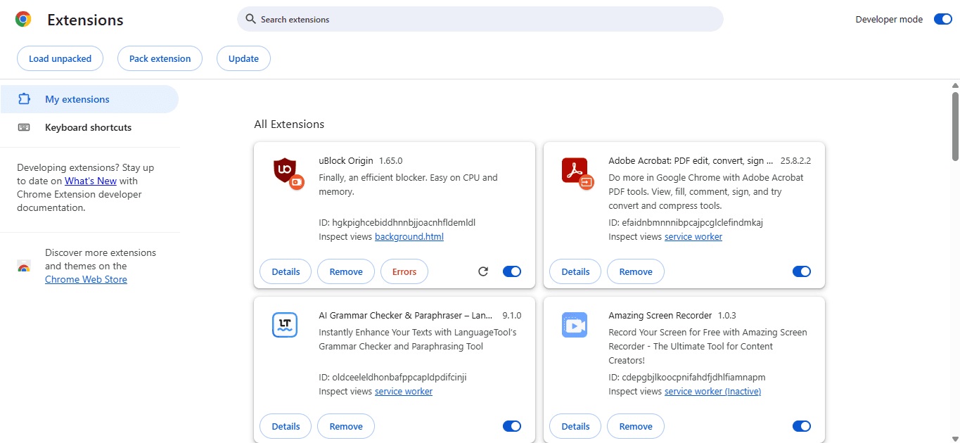
Task: Disable the AI Grammar Checker toggle
Action: (x=512, y=426)
